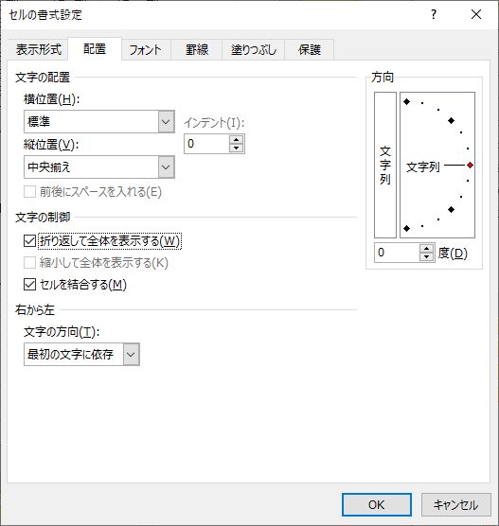Image resolution: width=499 pixels, height=526 pixels.
Task: Open the 横位置 dropdown
Action: coord(99,121)
